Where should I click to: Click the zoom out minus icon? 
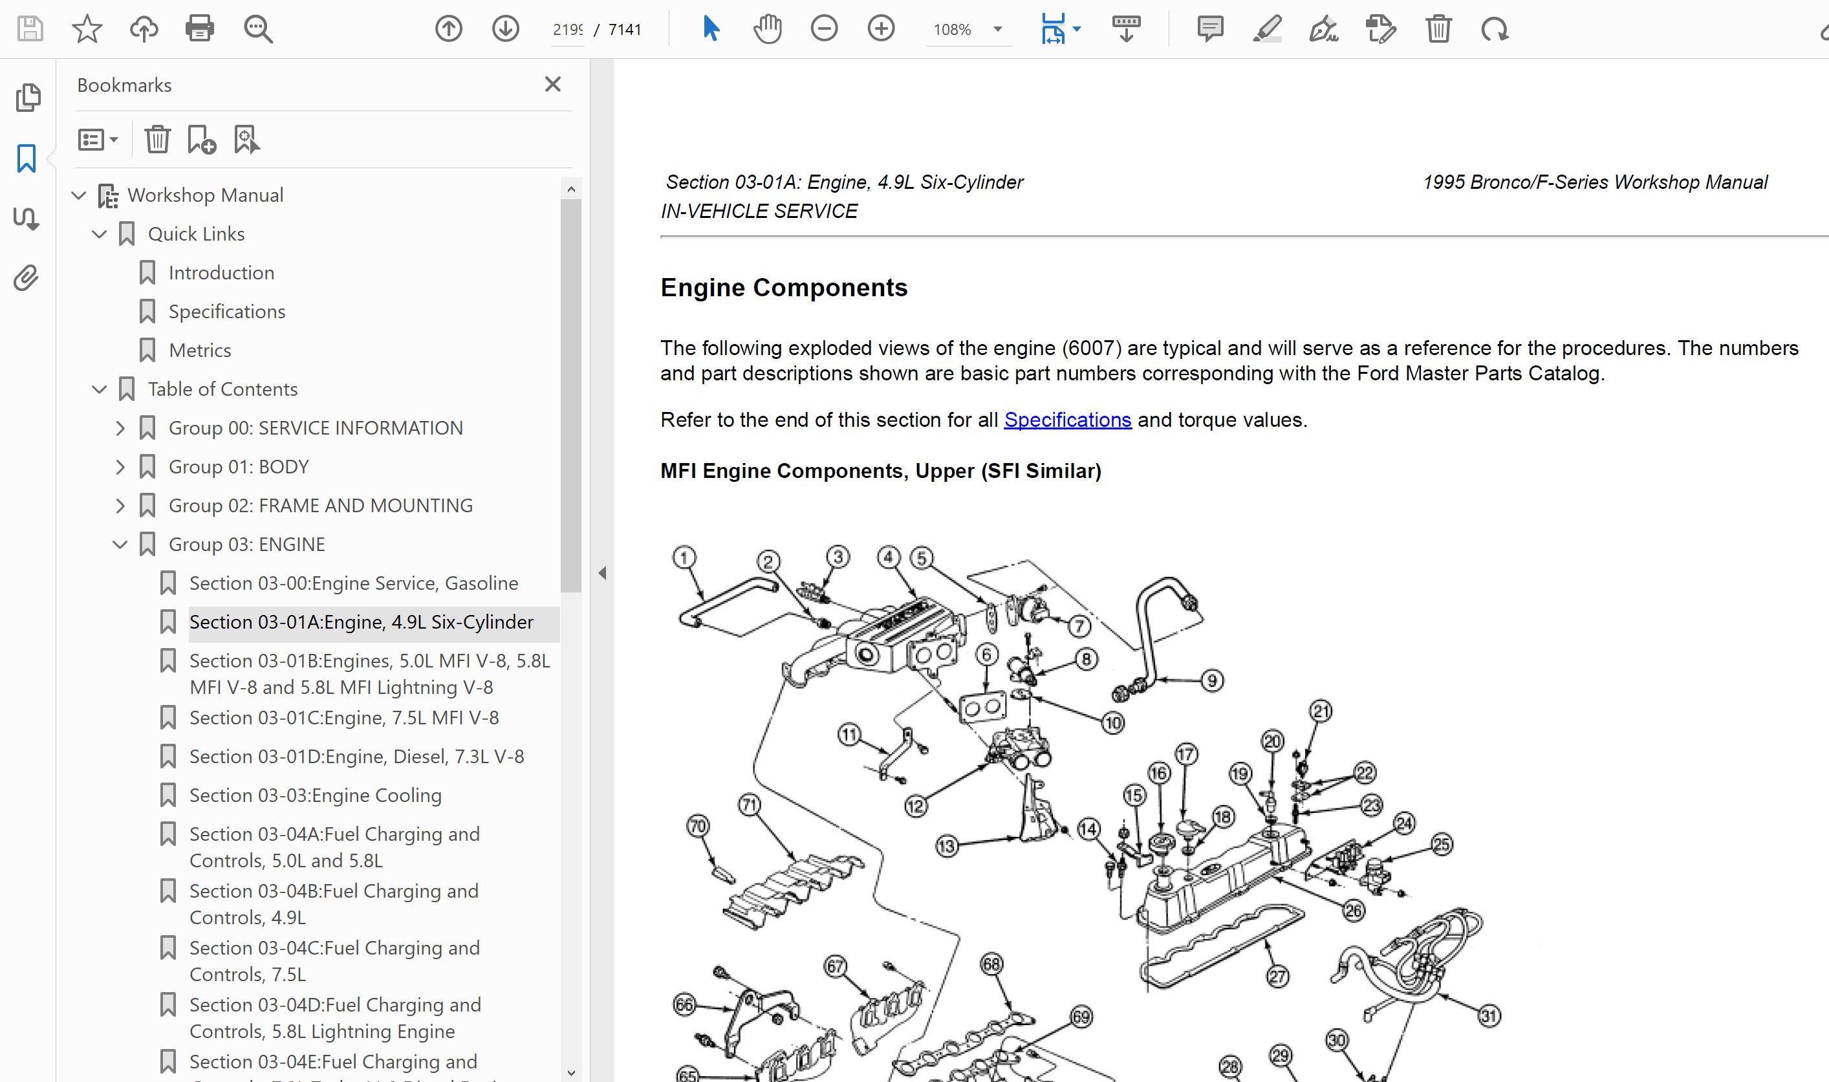(824, 29)
